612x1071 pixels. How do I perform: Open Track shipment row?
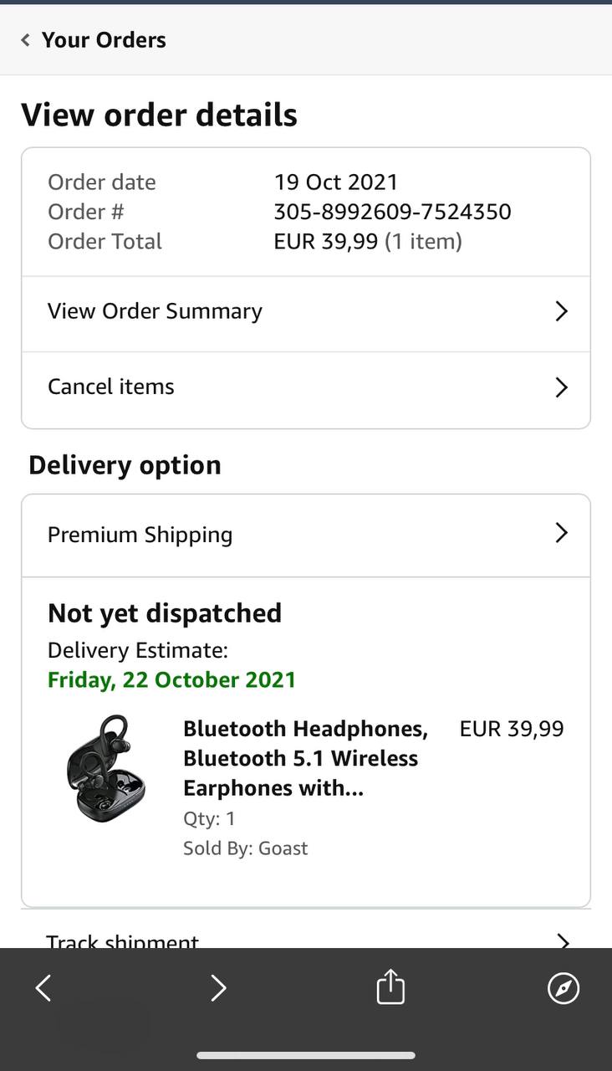(122, 941)
